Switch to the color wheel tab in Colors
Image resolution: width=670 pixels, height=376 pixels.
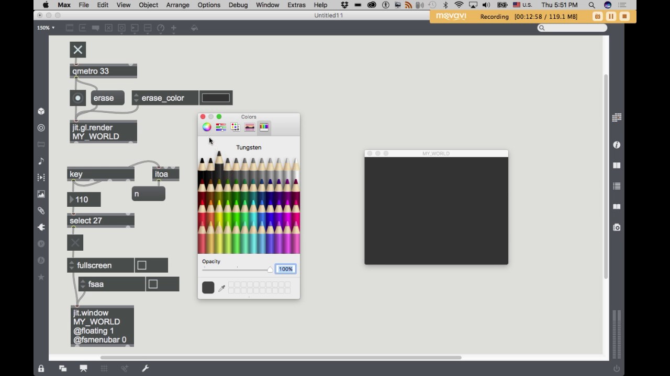click(207, 127)
